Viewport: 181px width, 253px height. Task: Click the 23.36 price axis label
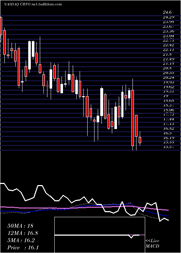[x=169, y=31]
